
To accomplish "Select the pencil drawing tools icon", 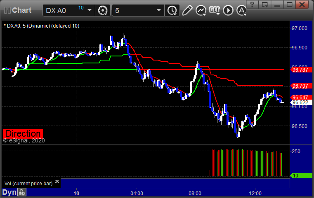I will point(187,10).
